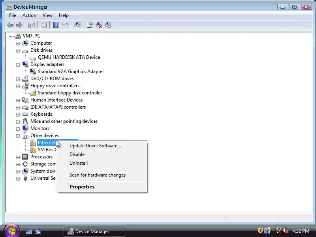Click the Human Interface Devices icon
Image resolution: width=316 pixels, height=237 pixels.
(25, 100)
